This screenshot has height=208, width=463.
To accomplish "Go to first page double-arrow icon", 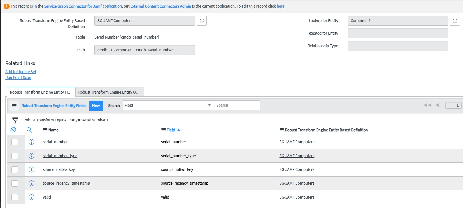I will coord(427,105).
